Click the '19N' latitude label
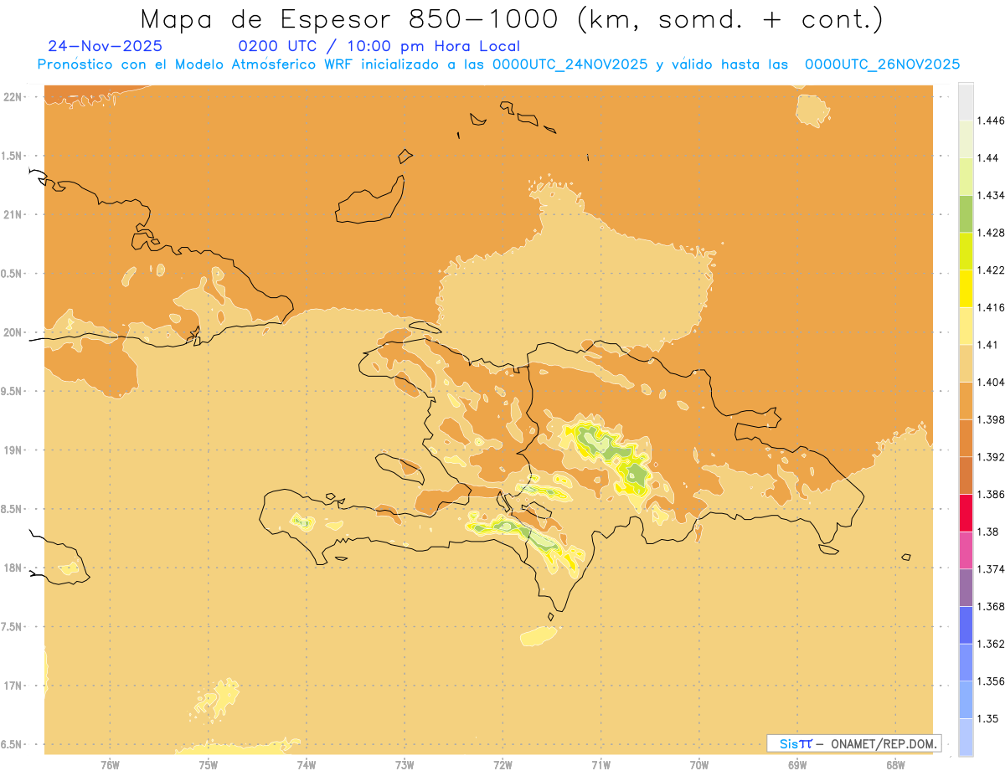This screenshot has height=776, width=1005. click(x=13, y=450)
